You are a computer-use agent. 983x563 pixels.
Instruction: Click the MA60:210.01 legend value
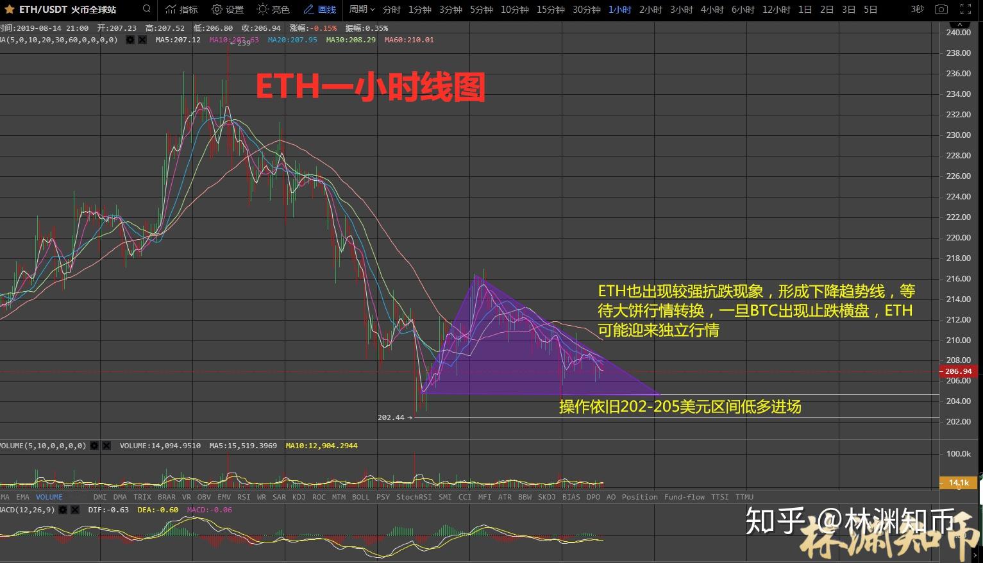point(409,40)
